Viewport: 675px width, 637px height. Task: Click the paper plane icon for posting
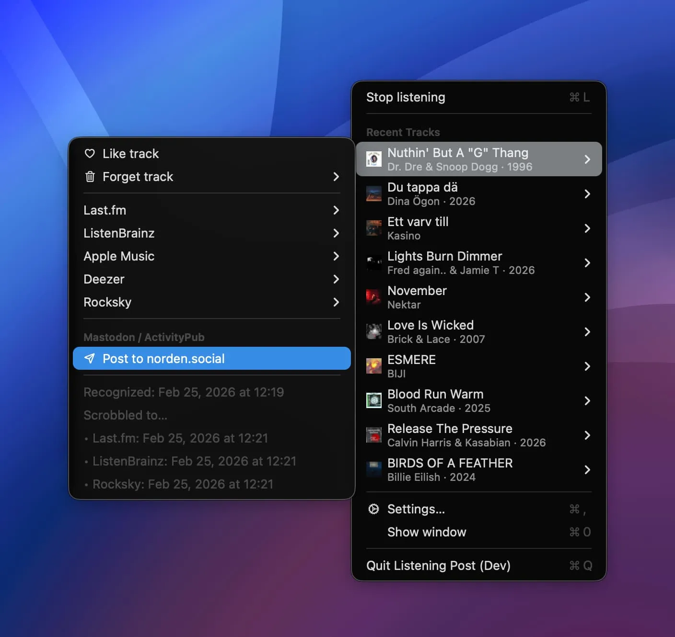click(x=90, y=358)
